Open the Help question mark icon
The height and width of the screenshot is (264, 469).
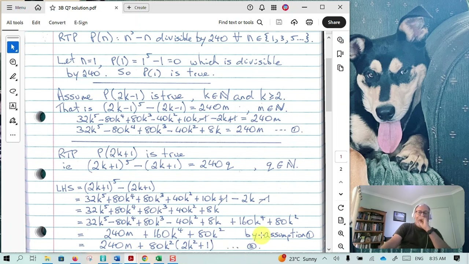tap(250, 7)
